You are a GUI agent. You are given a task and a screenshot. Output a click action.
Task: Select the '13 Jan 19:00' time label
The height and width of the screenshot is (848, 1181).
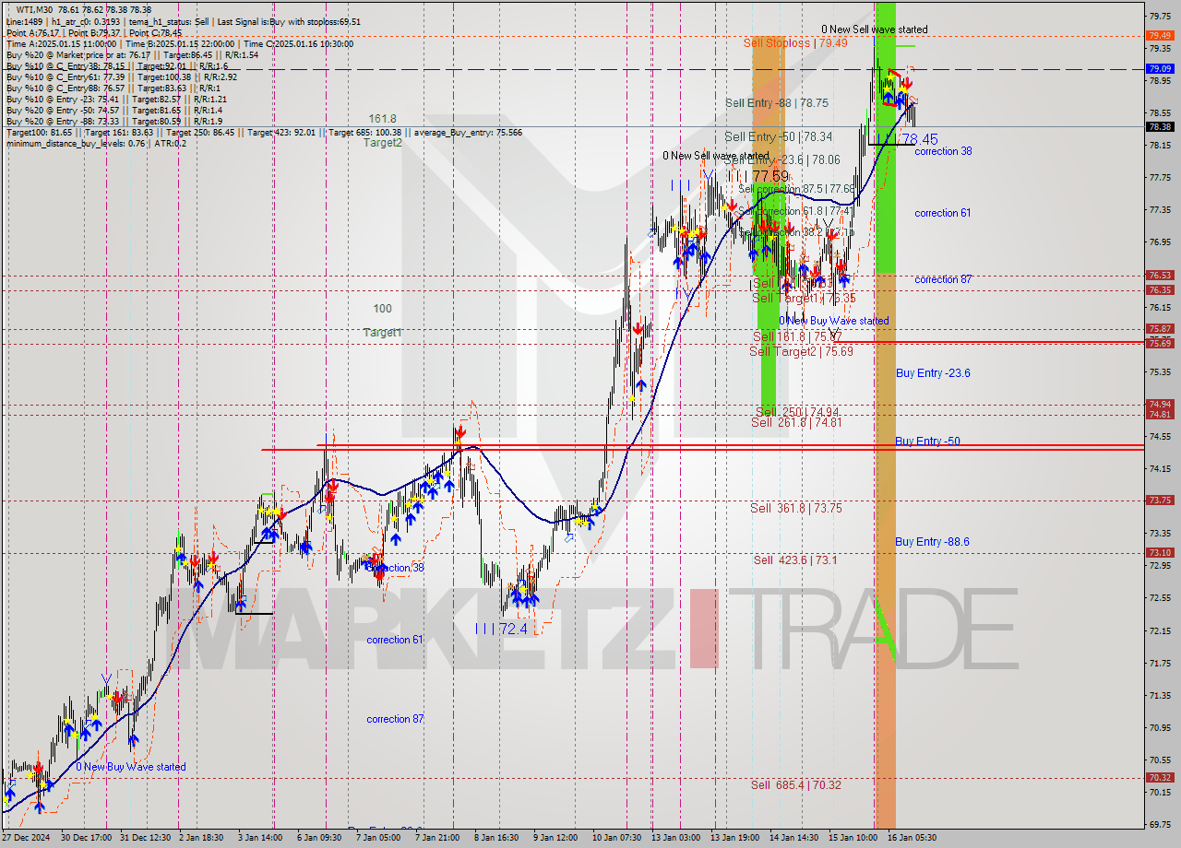coord(736,838)
